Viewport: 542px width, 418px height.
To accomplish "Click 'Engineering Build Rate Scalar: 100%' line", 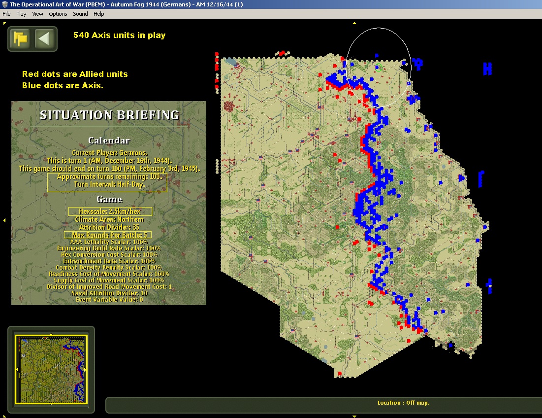I will coord(109,248).
